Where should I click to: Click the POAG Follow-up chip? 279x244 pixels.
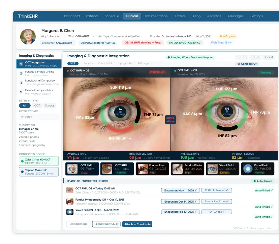coord(217,190)
